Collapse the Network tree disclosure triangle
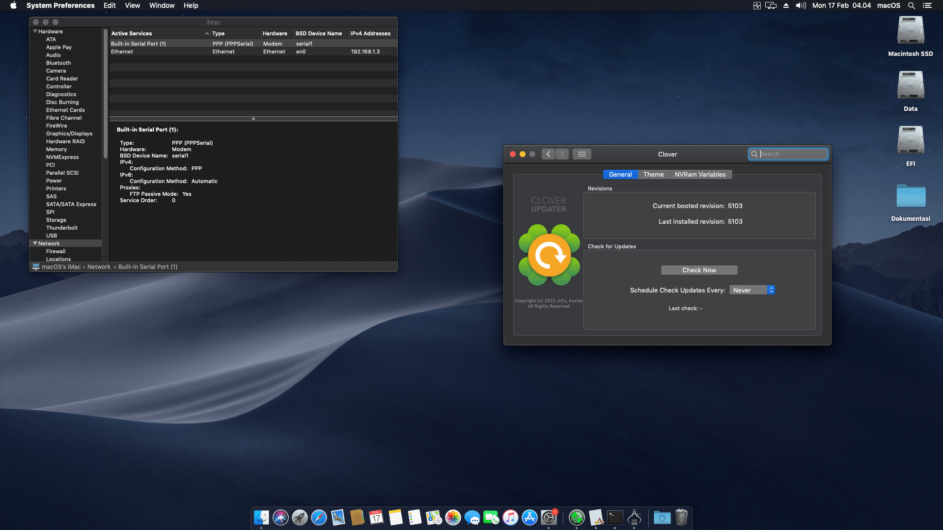The image size is (943, 530). 35,243
